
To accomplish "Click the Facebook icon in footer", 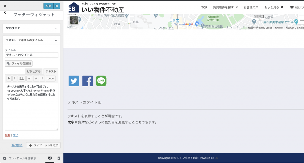I will [x=88, y=81].
